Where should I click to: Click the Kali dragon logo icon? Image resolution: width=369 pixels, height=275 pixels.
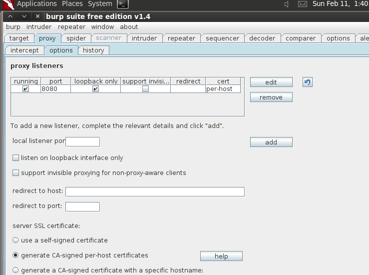coord(7,4)
